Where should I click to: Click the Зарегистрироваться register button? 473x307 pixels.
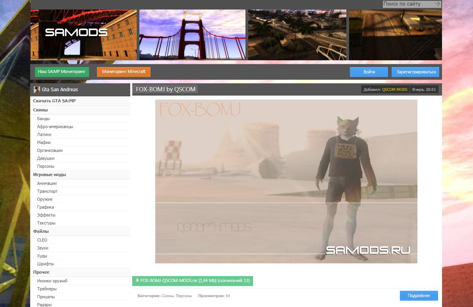pos(416,72)
